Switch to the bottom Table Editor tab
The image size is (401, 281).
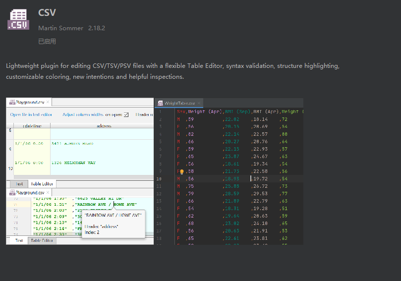42,240
